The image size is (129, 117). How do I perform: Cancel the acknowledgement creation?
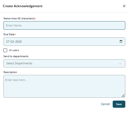[105, 104]
